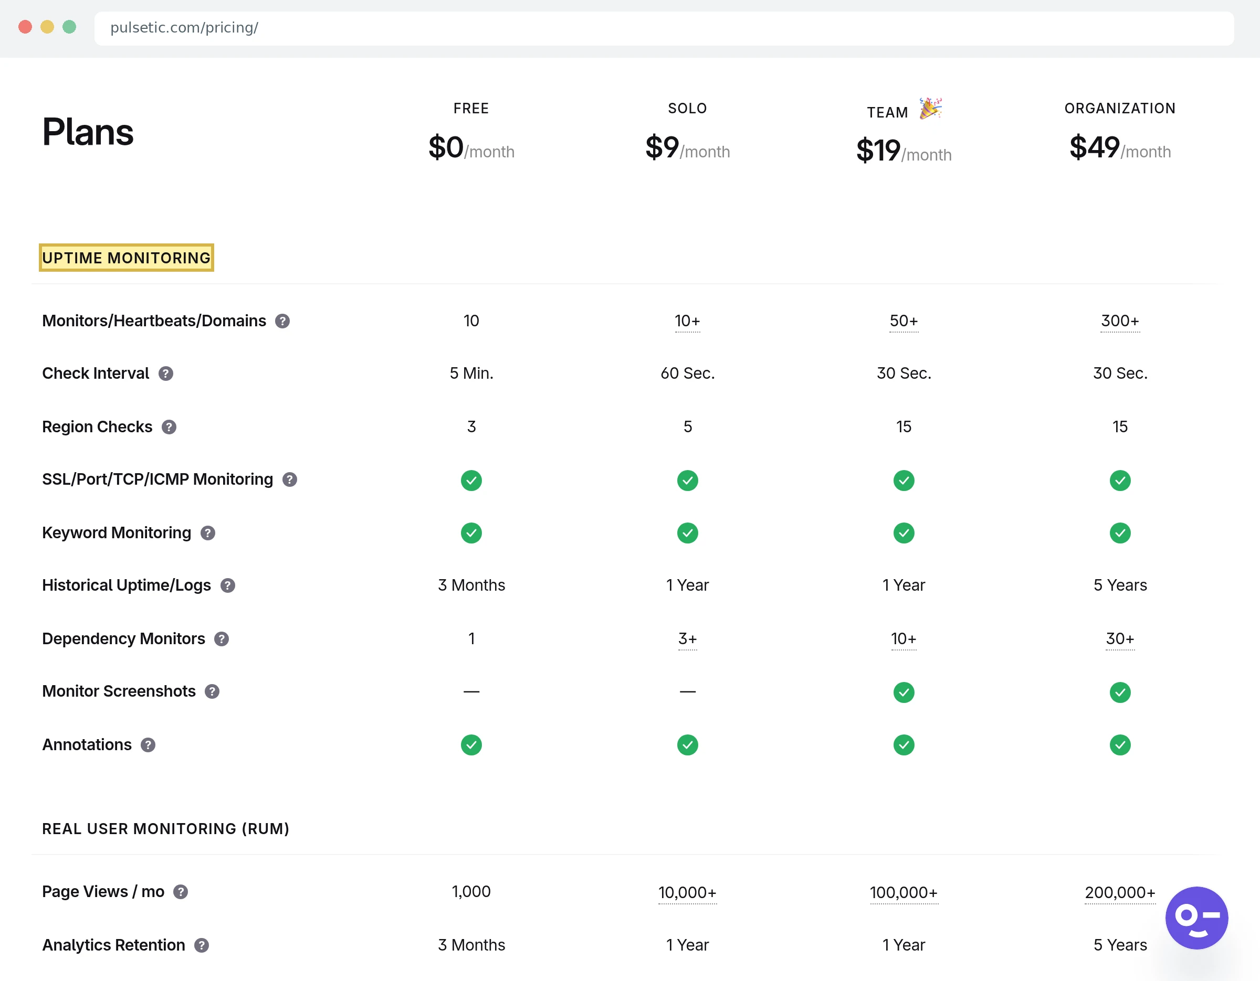Click SSL/Port/TCP/ICMP Monitoring checkmark under Solo plan
The height and width of the screenshot is (981, 1260).
687,481
